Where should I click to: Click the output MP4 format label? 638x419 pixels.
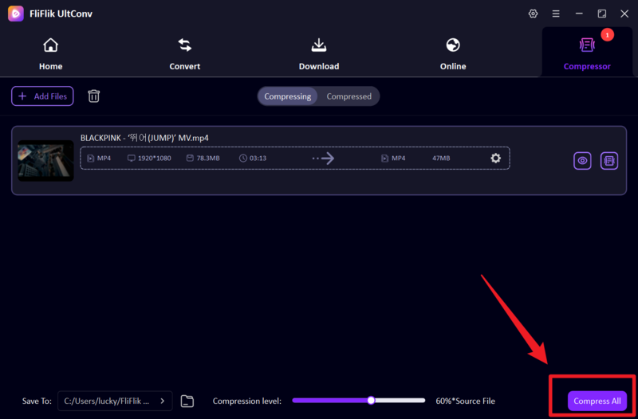tap(398, 158)
